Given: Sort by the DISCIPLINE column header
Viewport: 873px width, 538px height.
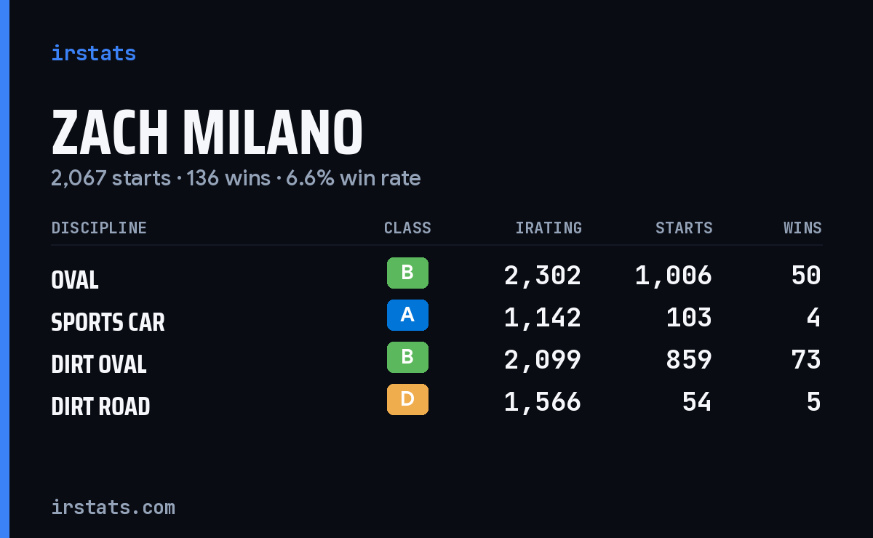Looking at the screenshot, I should [99, 228].
